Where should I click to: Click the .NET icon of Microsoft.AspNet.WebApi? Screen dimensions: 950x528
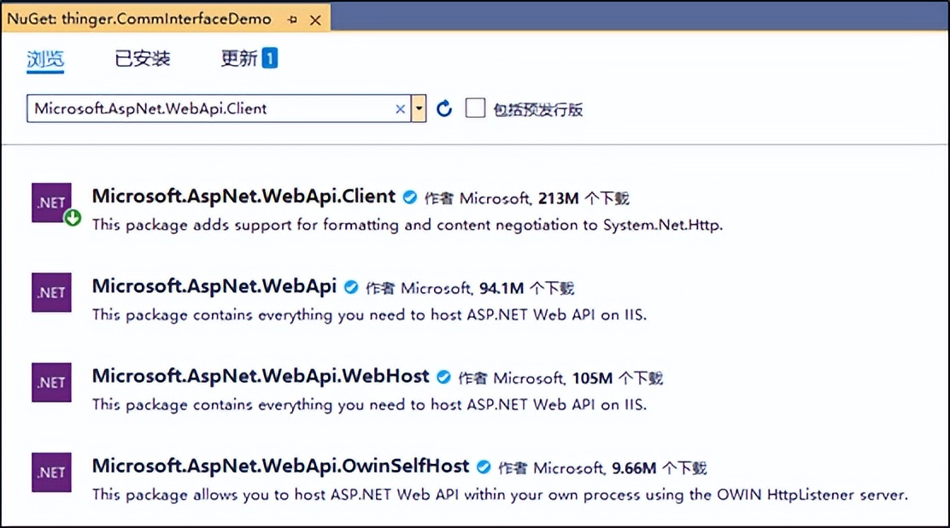point(51,292)
